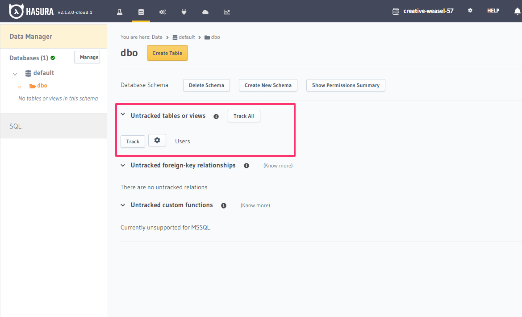This screenshot has height=317, width=522.
Task: Open Actions gears icon in top navbar
Action: click(x=163, y=12)
